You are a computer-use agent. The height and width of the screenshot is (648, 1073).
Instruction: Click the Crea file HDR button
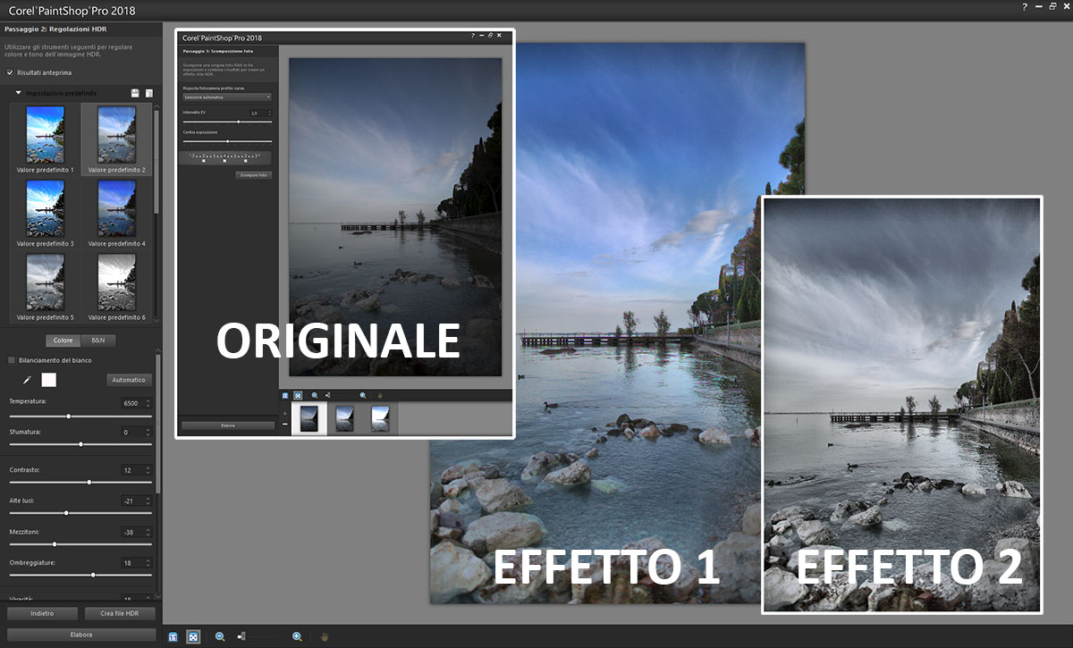point(121,614)
